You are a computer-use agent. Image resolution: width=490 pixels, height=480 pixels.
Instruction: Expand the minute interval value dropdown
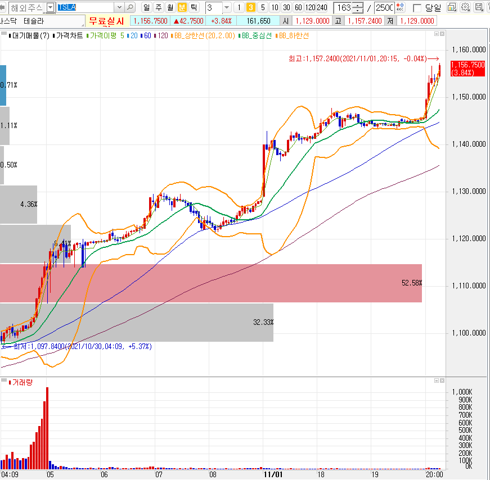[x=227, y=7]
